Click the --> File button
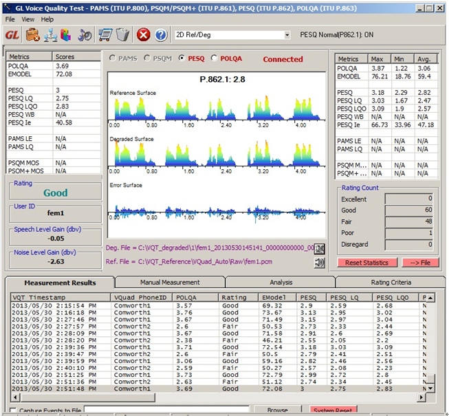Screen dimensions: 449x416 tap(420, 263)
